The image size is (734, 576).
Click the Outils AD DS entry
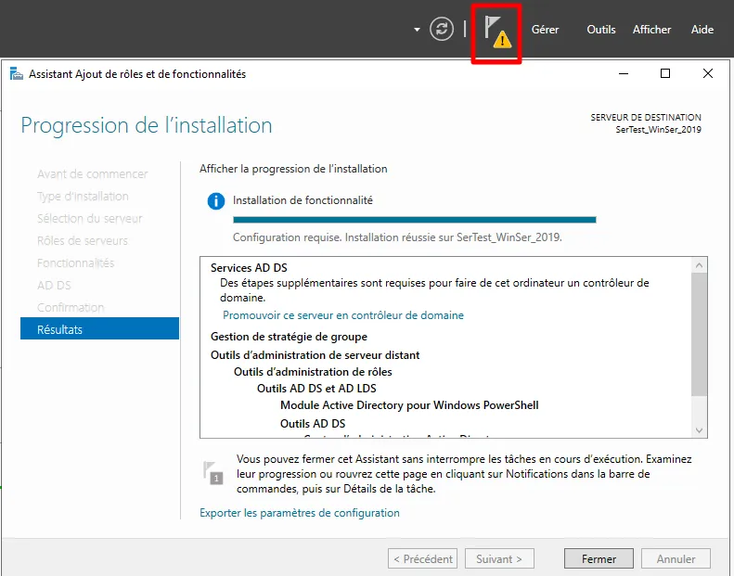(x=313, y=424)
